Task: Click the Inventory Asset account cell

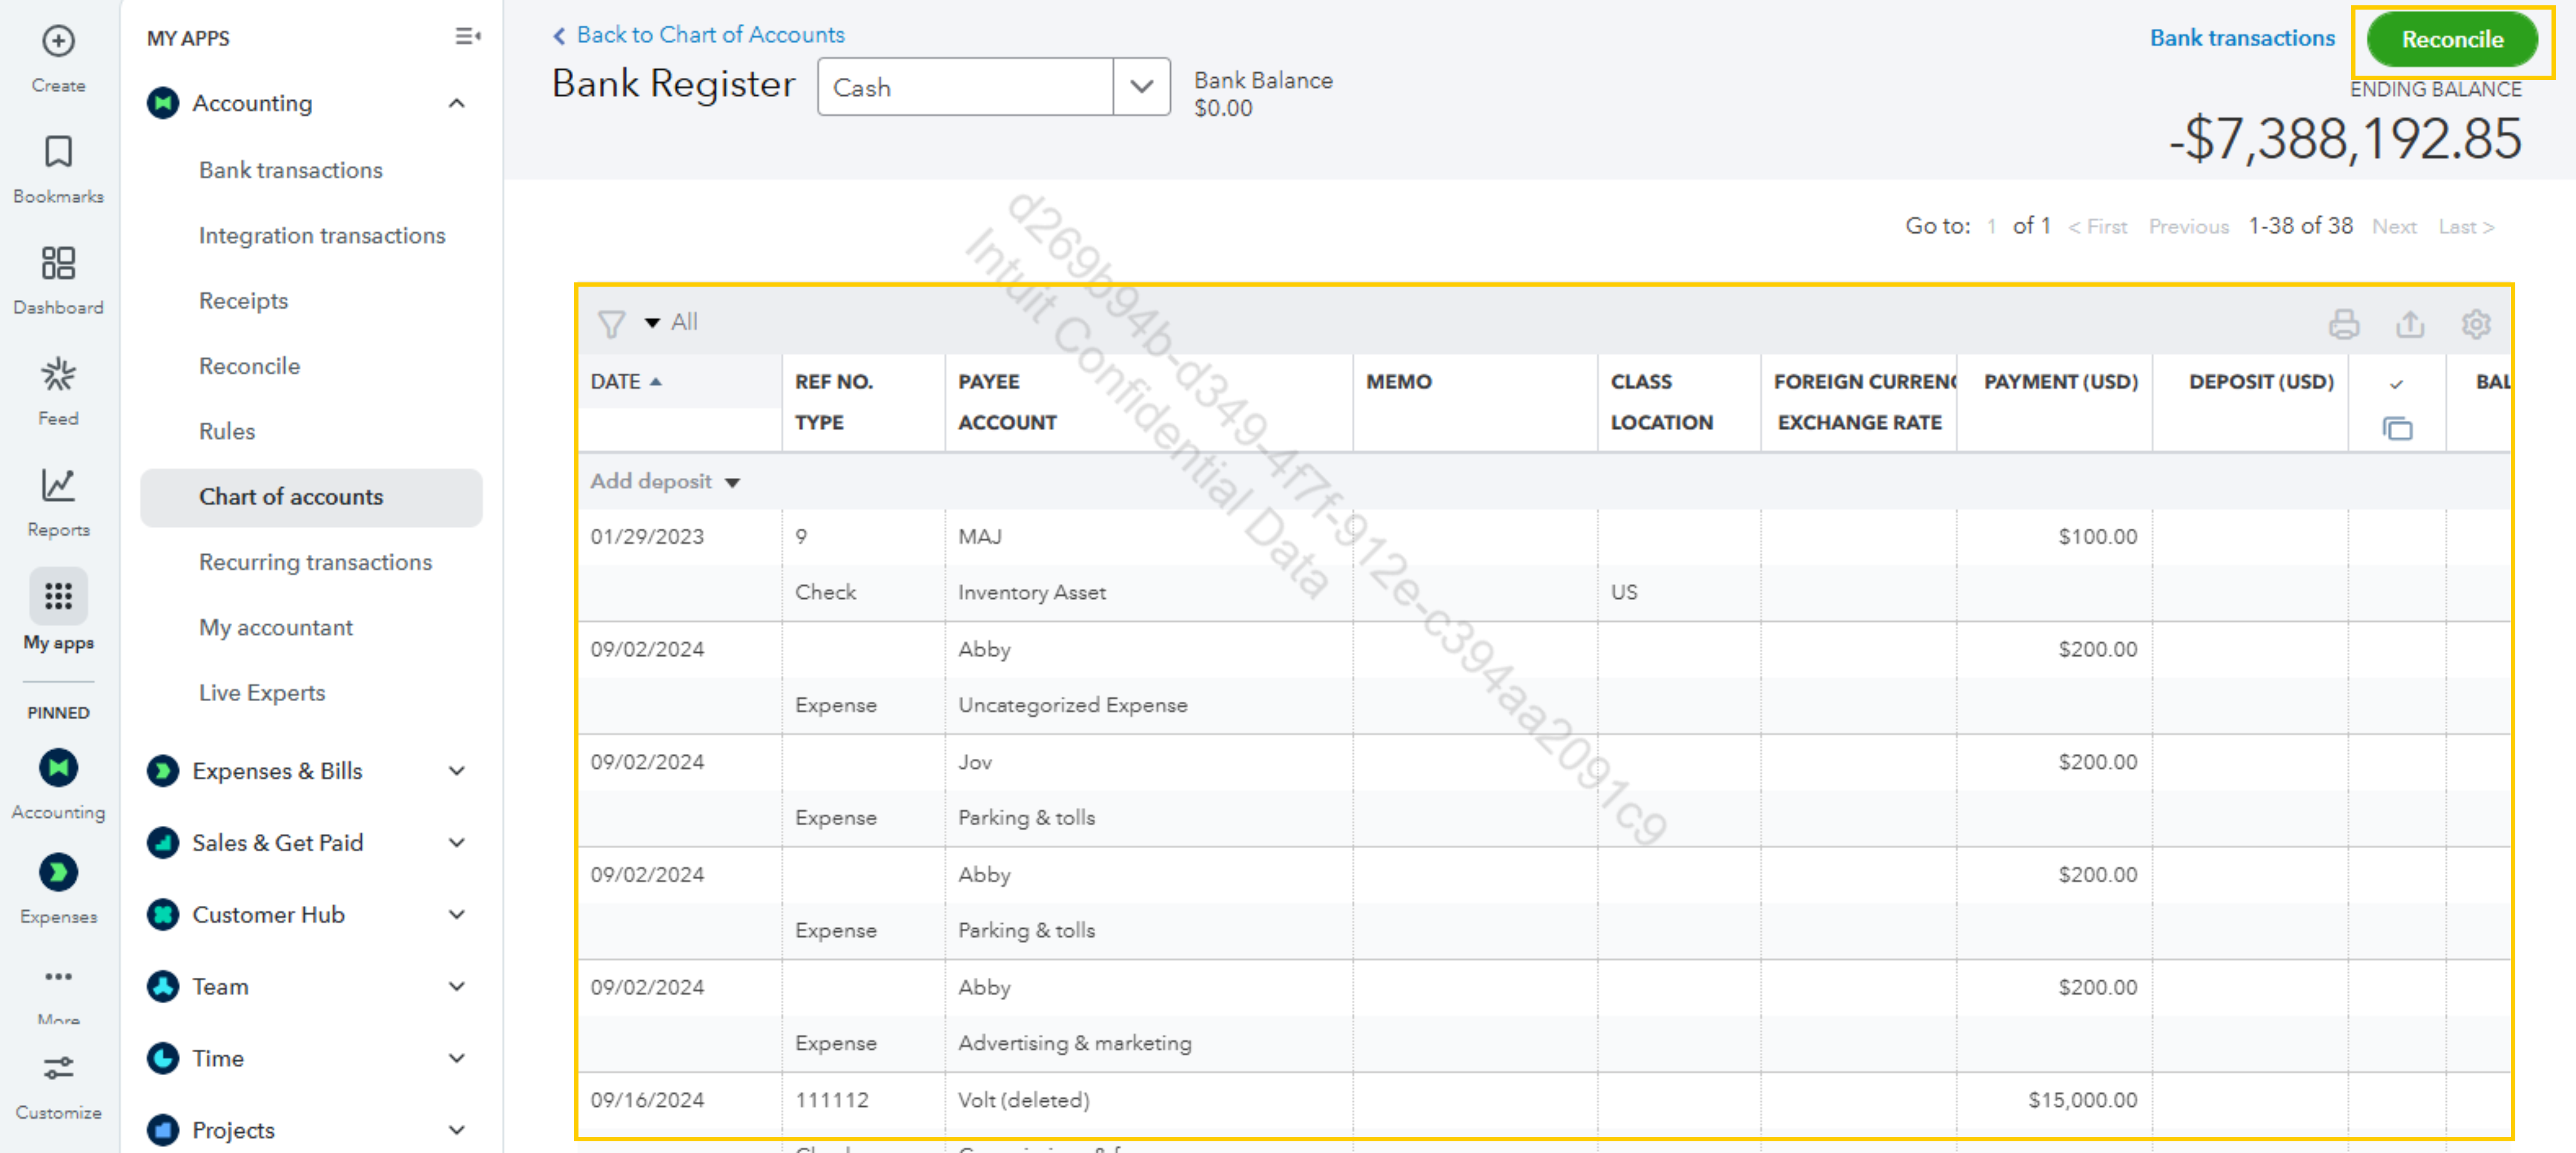Action: point(1031,592)
